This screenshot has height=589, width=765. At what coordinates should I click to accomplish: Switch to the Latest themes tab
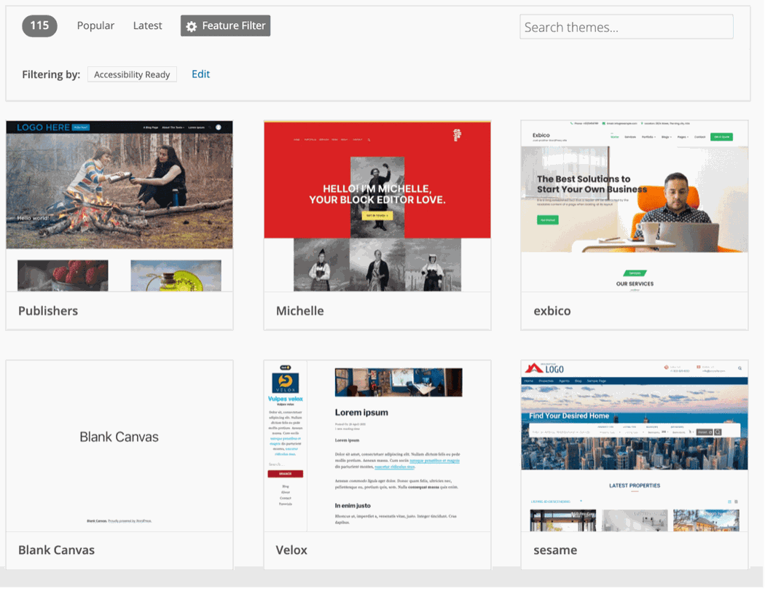147,26
